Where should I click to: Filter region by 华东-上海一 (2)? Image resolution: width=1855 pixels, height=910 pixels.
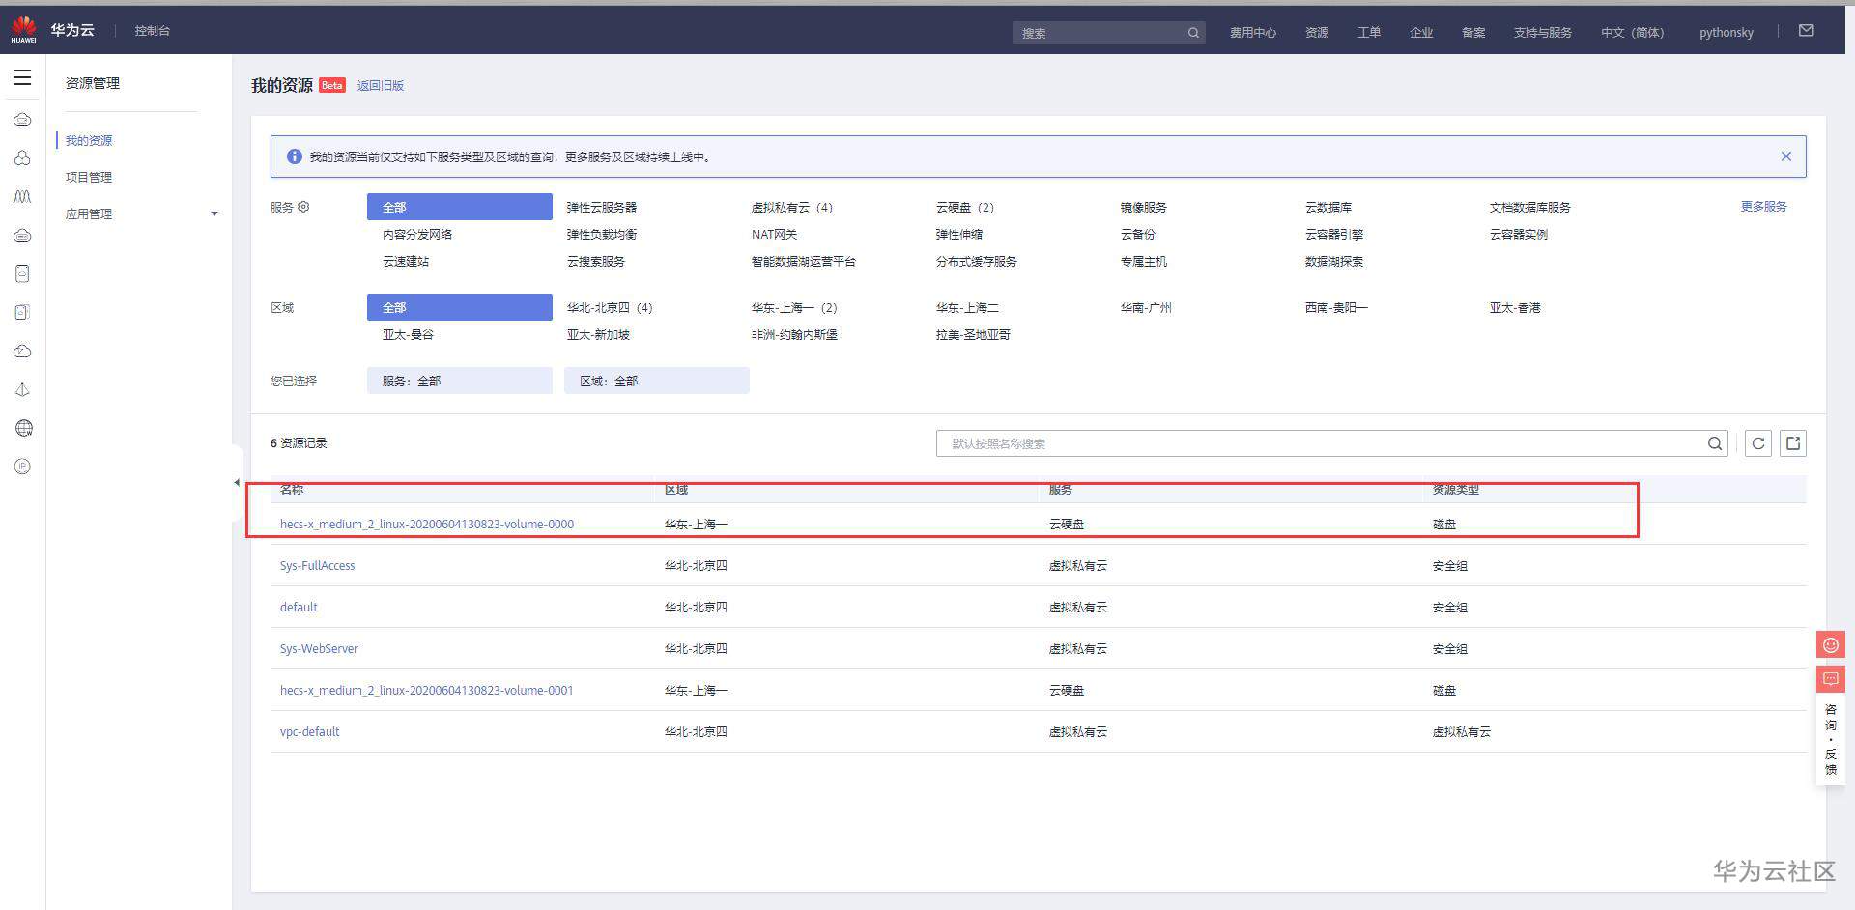point(794,308)
